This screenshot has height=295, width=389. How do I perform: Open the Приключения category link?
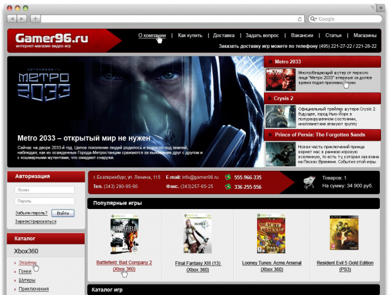[34, 289]
